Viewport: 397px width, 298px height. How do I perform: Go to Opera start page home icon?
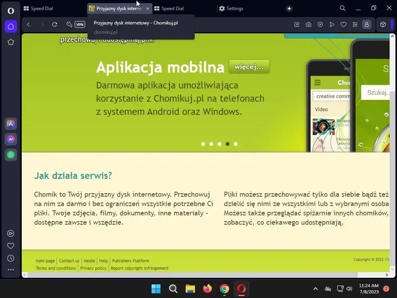(x=10, y=26)
